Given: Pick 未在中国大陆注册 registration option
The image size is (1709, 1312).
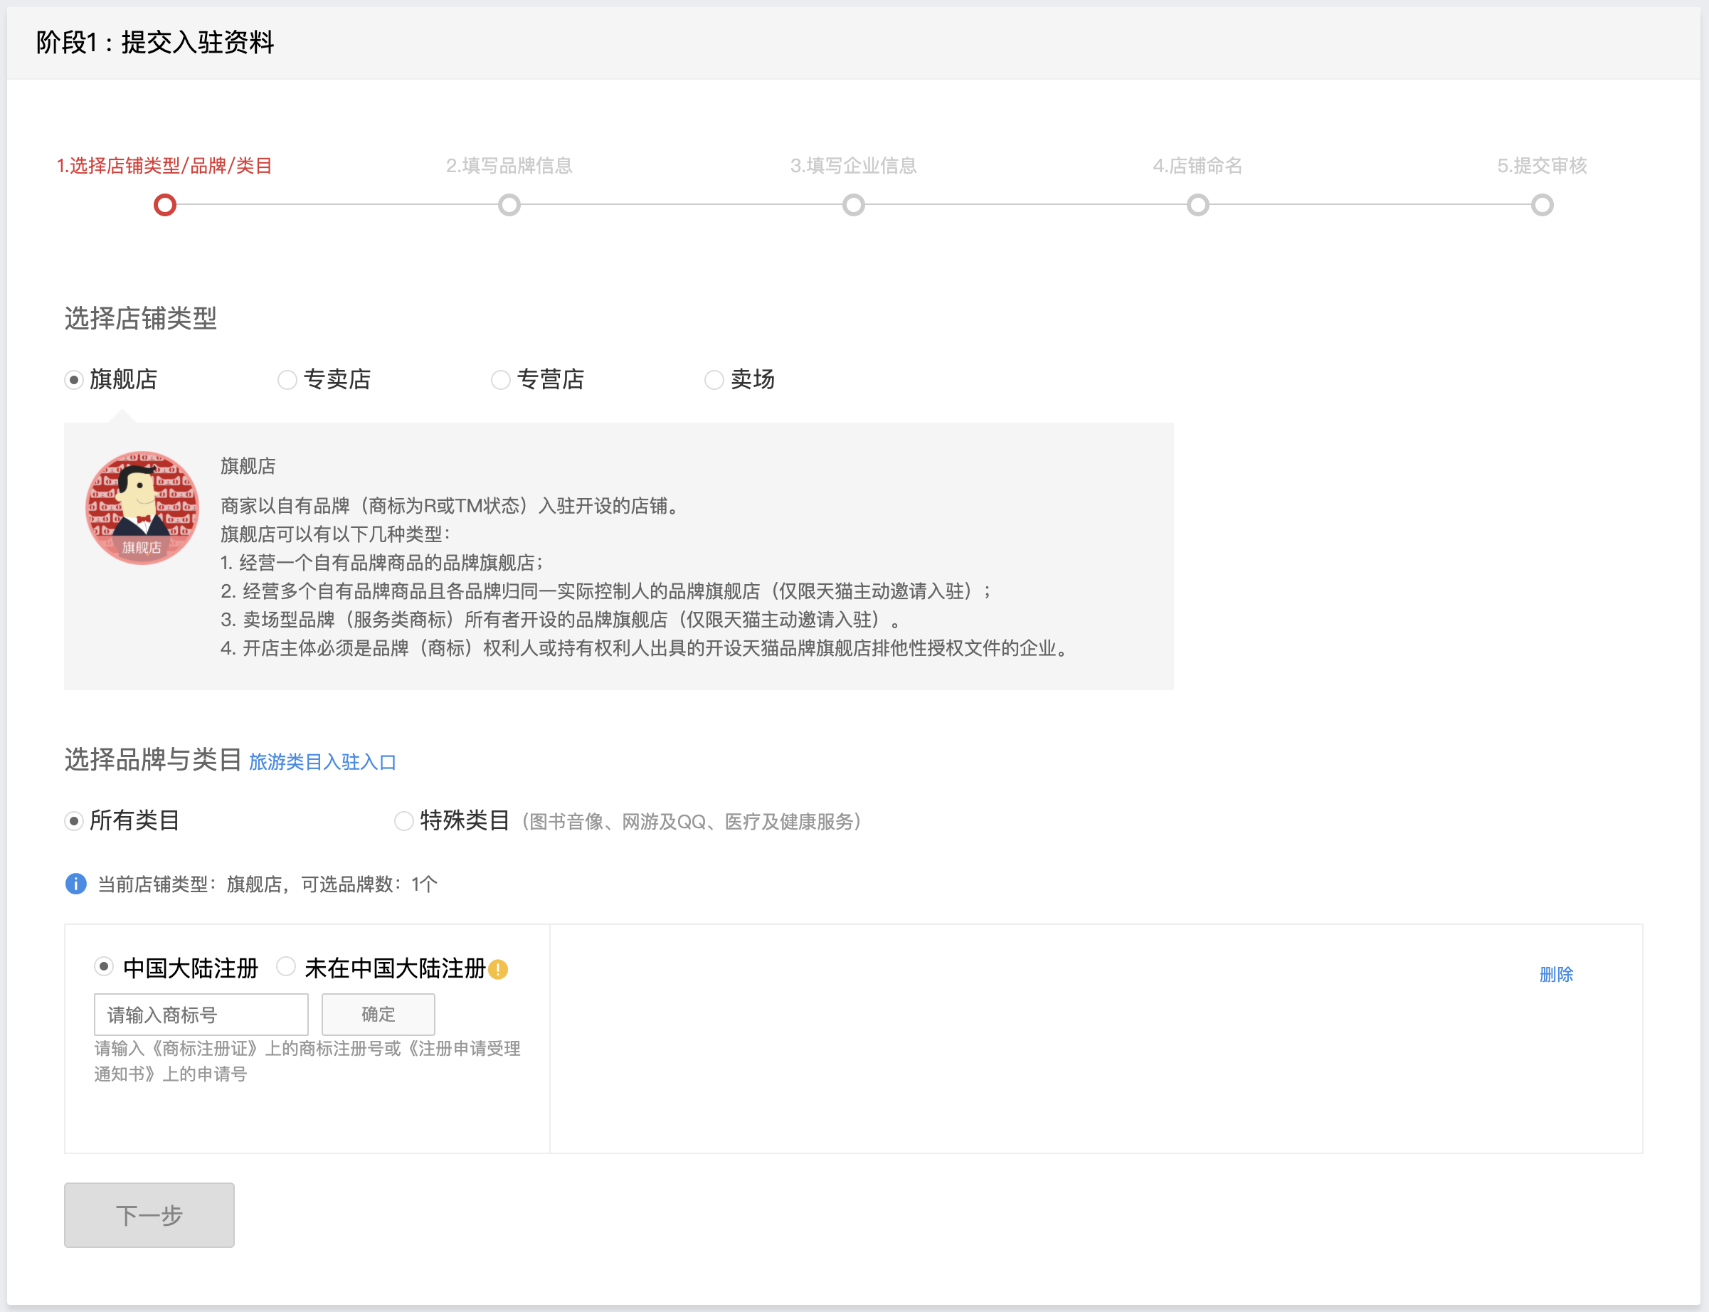Looking at the screenshot, I should coord(287,967).
